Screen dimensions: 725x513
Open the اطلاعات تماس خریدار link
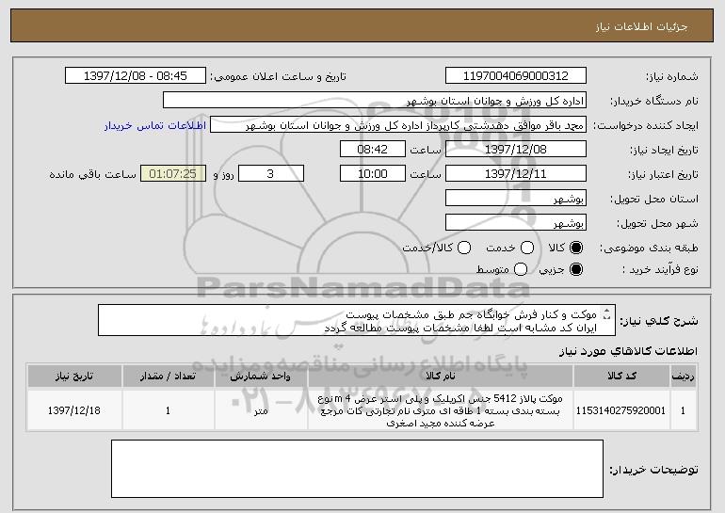(x=155, y=125)
